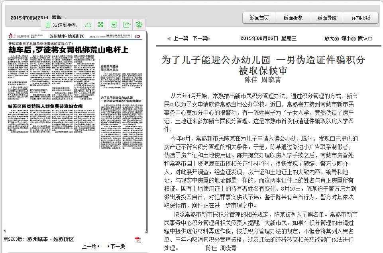Click the 姑苏区四类特殊人群免费普查妇女病 article in page preview
The image size is (383, 253).
(45, 106)
